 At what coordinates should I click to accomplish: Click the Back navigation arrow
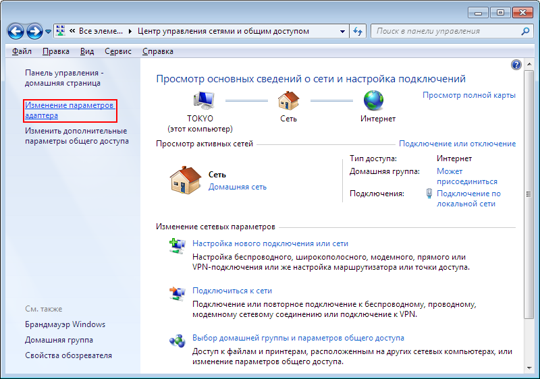click(x=16, y=32)
